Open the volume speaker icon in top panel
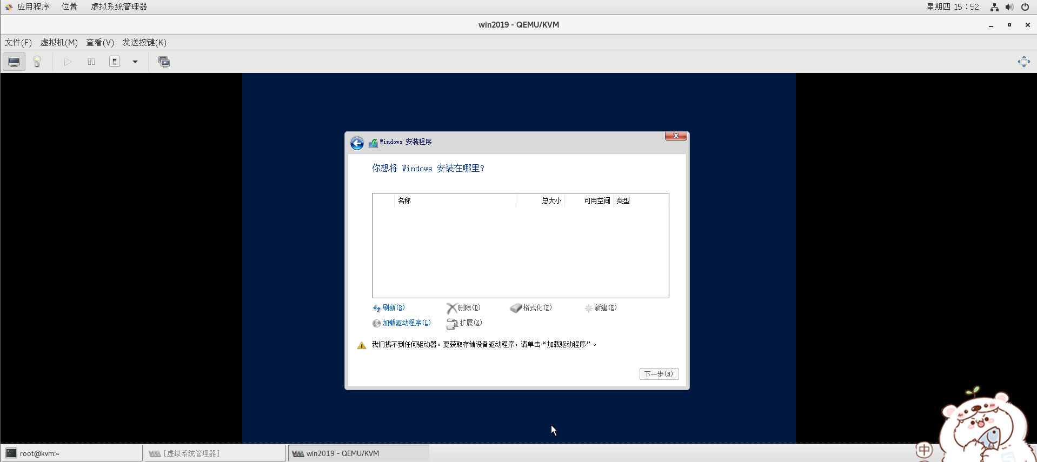The height and width of the screenshot is (462, 1037). pos(1009,7)
